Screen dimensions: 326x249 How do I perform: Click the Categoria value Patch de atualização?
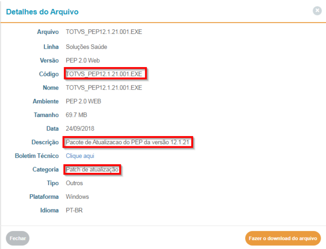click(x=92, y=169)
